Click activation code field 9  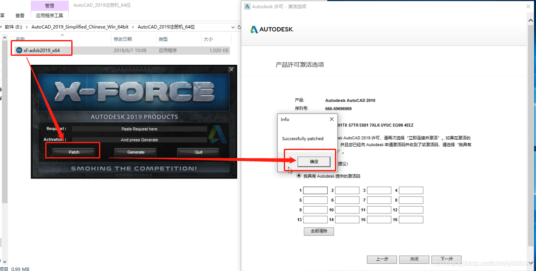click(315, 210)
